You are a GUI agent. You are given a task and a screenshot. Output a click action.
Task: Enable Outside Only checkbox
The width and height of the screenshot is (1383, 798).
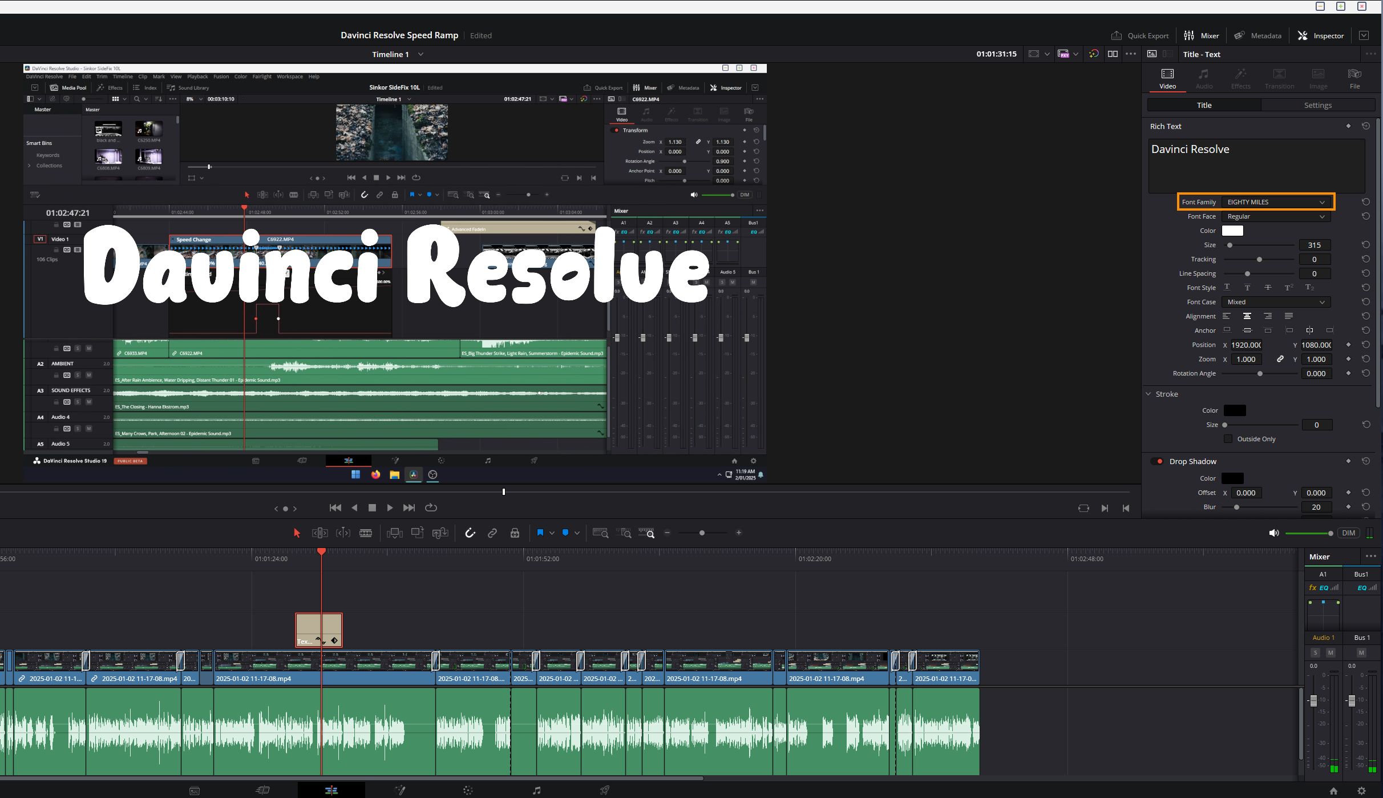click(1228, 439)
